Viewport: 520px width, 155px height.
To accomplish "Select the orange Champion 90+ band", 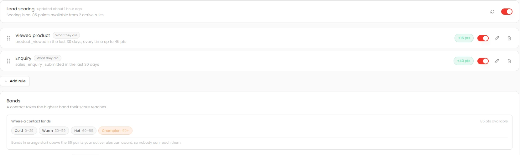I will (115, 131).
